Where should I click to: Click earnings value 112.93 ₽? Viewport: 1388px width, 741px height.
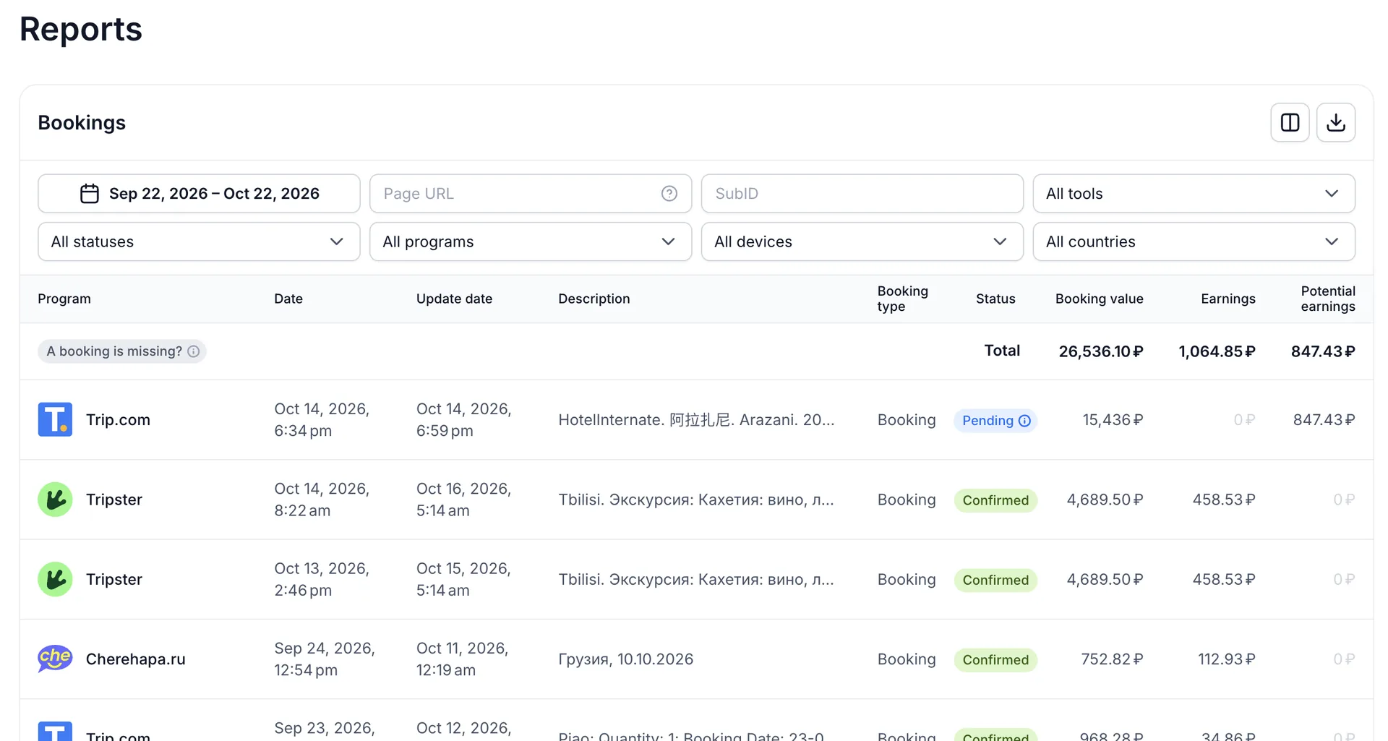coord(1226,659)
